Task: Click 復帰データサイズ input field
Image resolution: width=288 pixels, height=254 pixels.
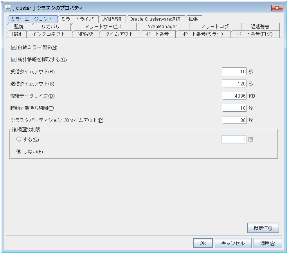Action: (x=234, y=96)
